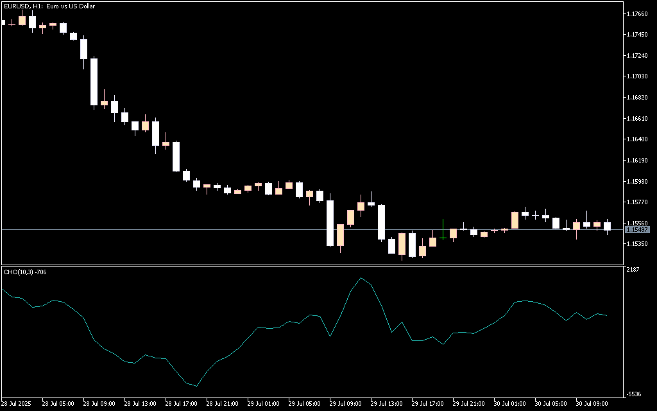Image resolution: width=657 pixels, height=411 pixels.
Task: Click the current price tag 1.15497
Action: [637, 229]
